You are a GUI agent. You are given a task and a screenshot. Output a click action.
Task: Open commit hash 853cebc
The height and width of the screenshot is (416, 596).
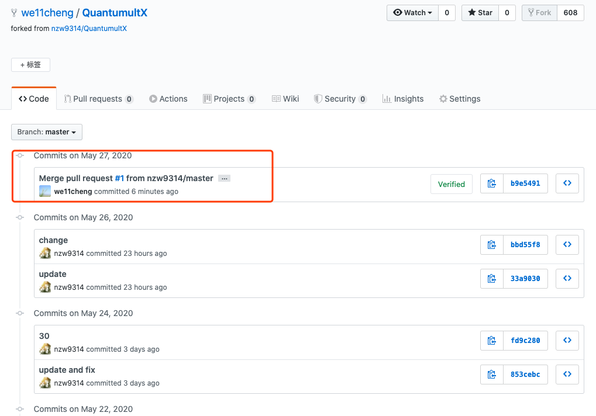pos(525,375)
